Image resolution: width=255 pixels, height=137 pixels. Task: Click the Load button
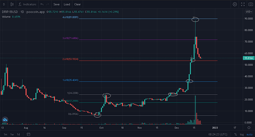[67, 4]
